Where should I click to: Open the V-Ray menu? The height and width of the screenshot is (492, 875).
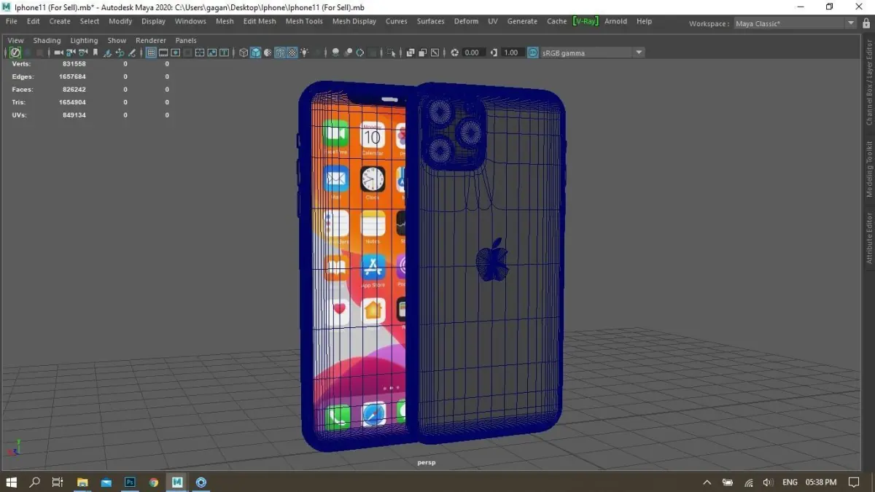586,21
